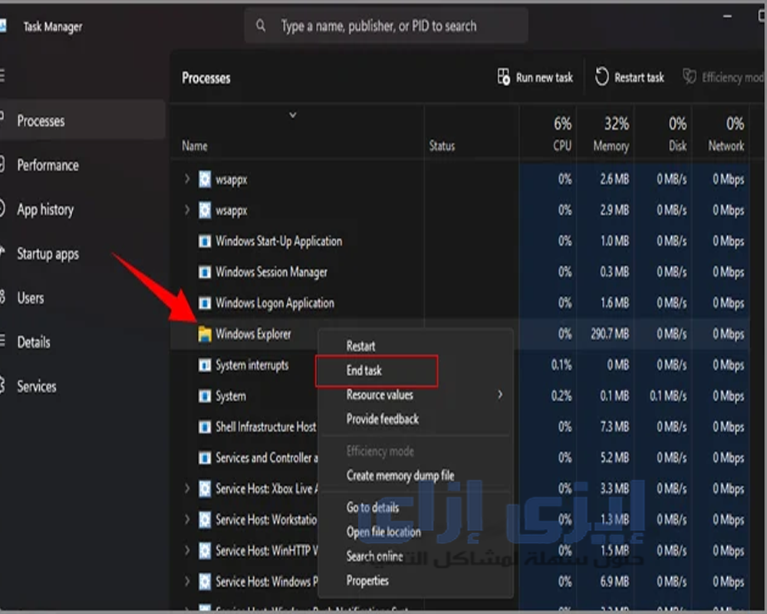This screenshot has height=614, width=767.
Task: Focus the name, publisher, or PID search field
Action: click(x=387, y=26)
